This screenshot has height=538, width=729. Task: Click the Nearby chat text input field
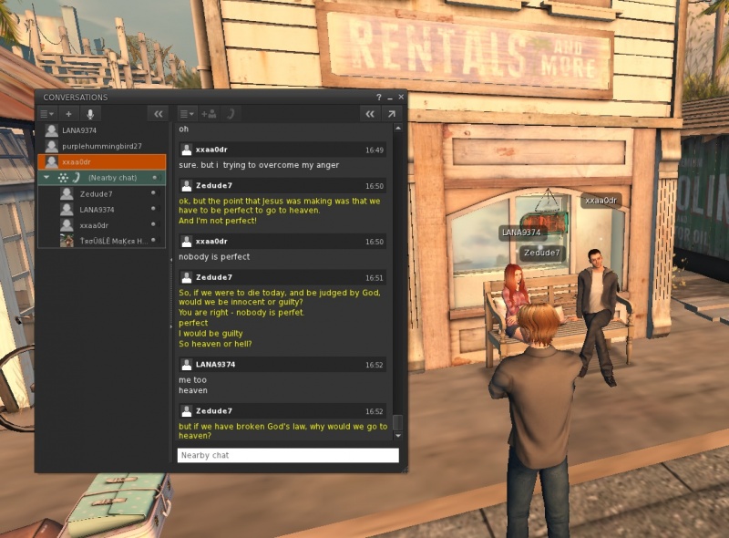click(287, 455)
